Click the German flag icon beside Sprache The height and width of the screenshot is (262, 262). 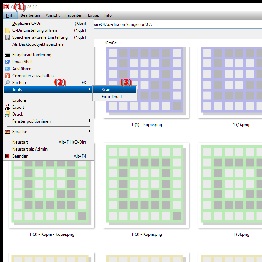[7, 132]
